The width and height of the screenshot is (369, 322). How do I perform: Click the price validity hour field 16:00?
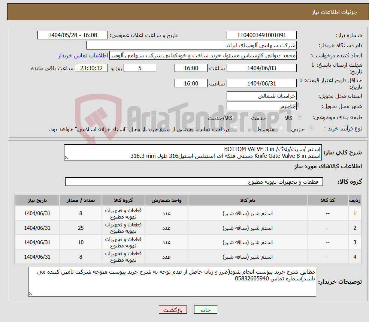click(x=191, y=83)
